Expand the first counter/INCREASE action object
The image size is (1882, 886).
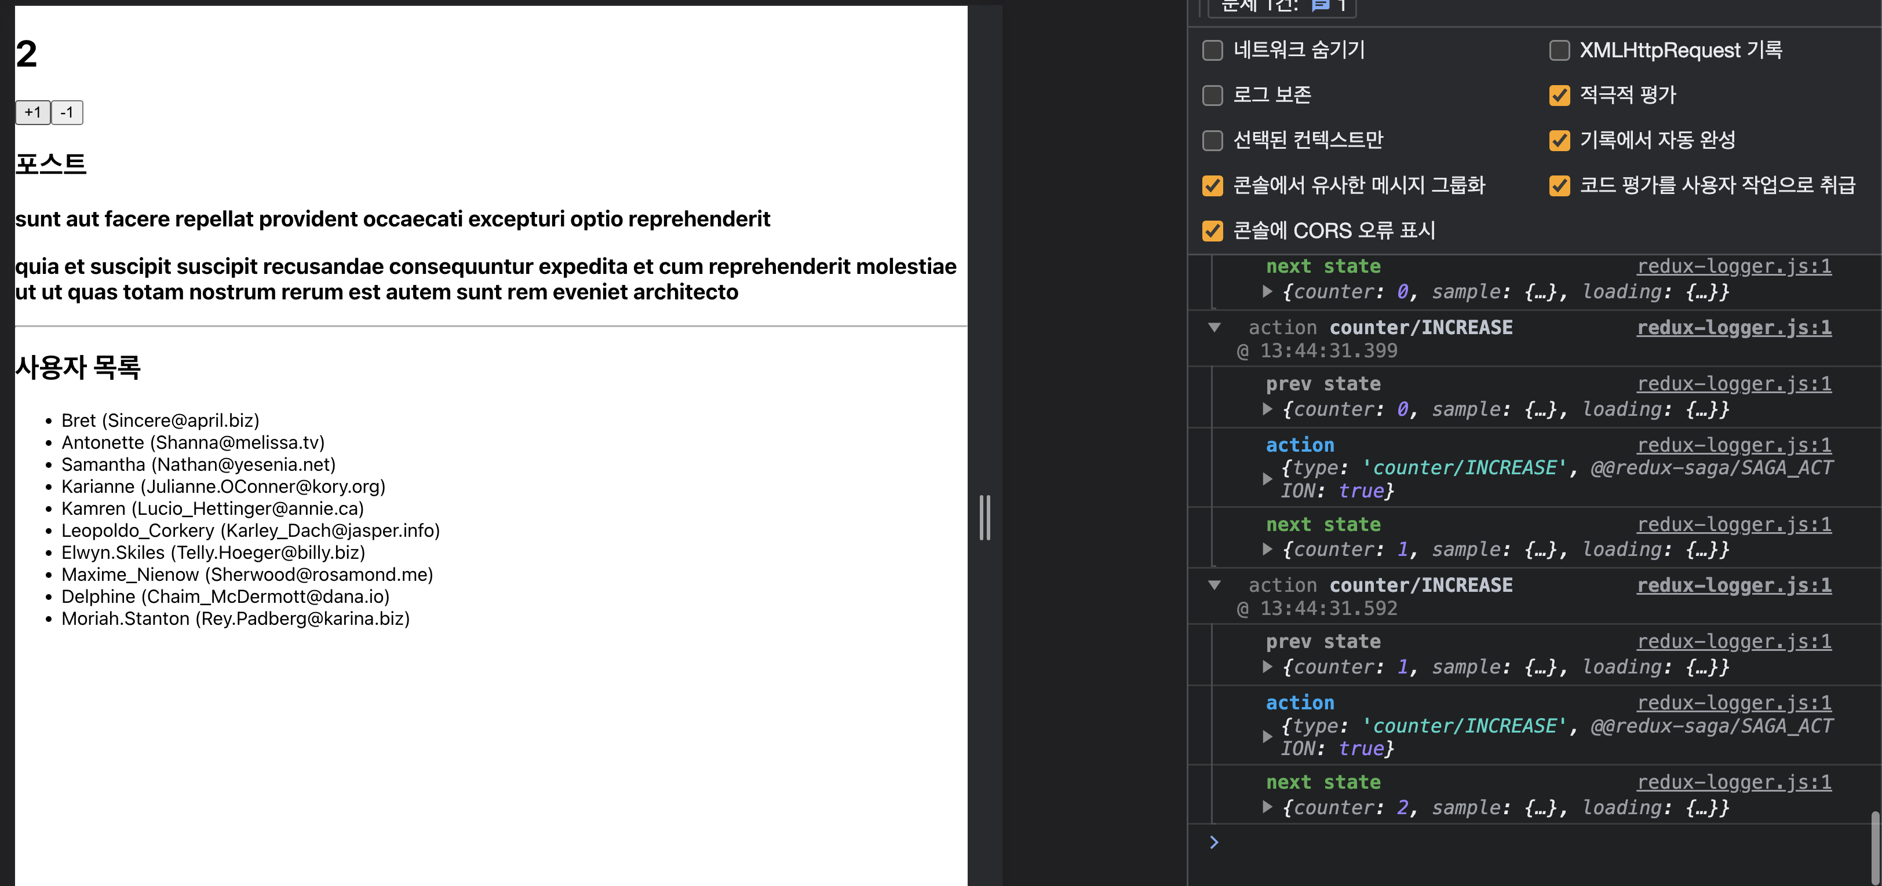coord(1268,479)
